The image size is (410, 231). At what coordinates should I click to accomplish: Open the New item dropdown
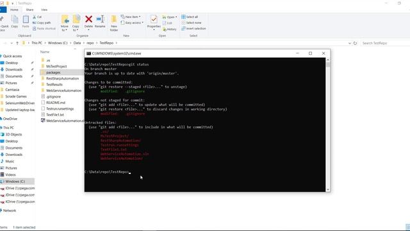coord(131,17)
